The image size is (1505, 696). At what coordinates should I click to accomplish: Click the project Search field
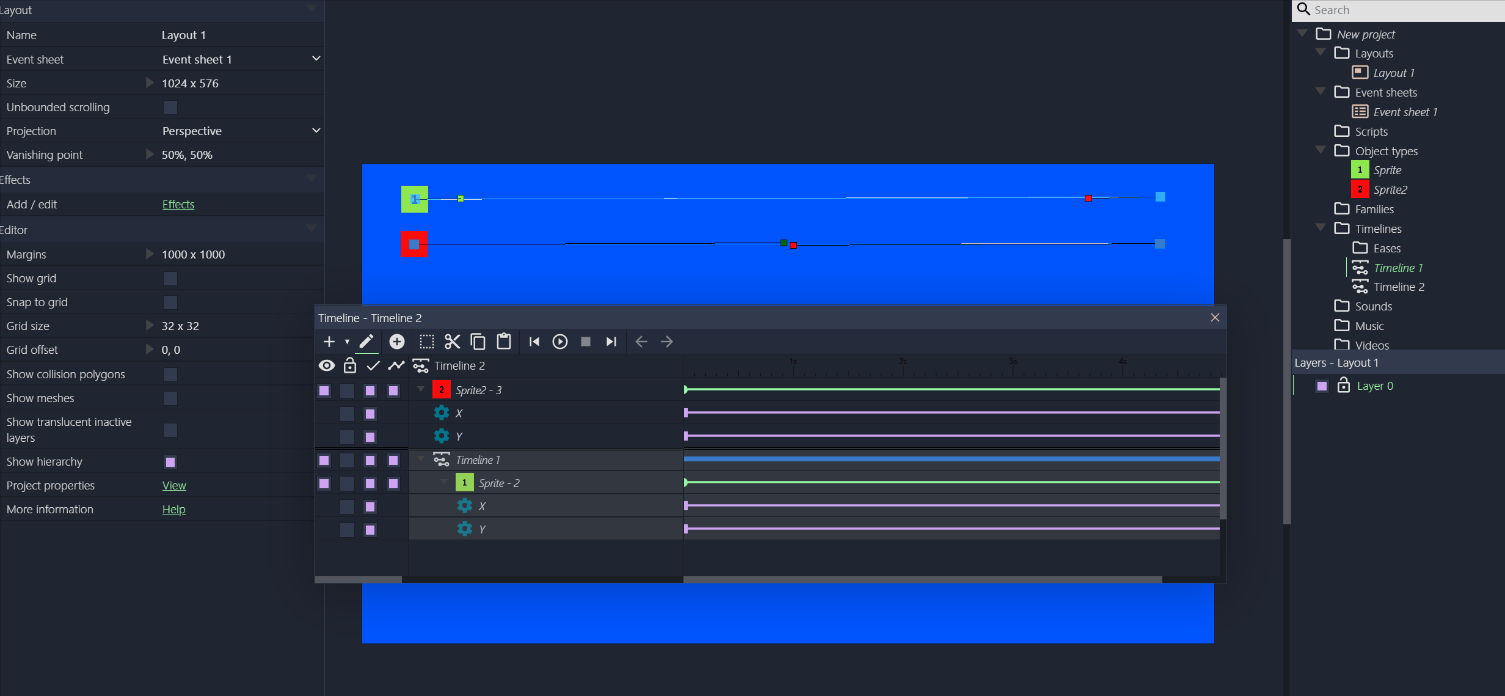click(1398, 10)
